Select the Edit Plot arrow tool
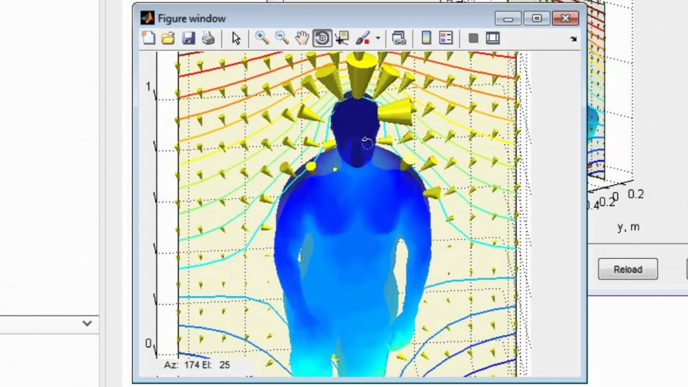Screen dimensions: 688x387 point(236,38)
